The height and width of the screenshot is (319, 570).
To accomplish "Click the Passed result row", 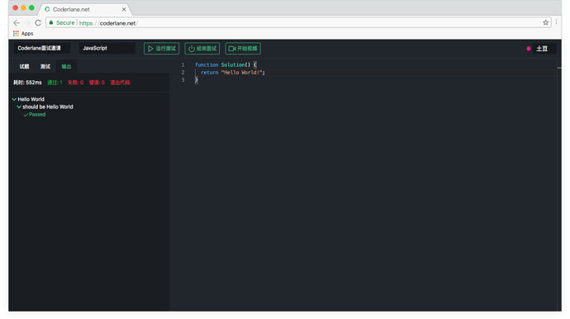I will pos(35,115).
